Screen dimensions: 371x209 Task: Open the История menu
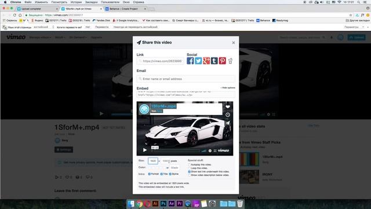click(x=76, y=2)
